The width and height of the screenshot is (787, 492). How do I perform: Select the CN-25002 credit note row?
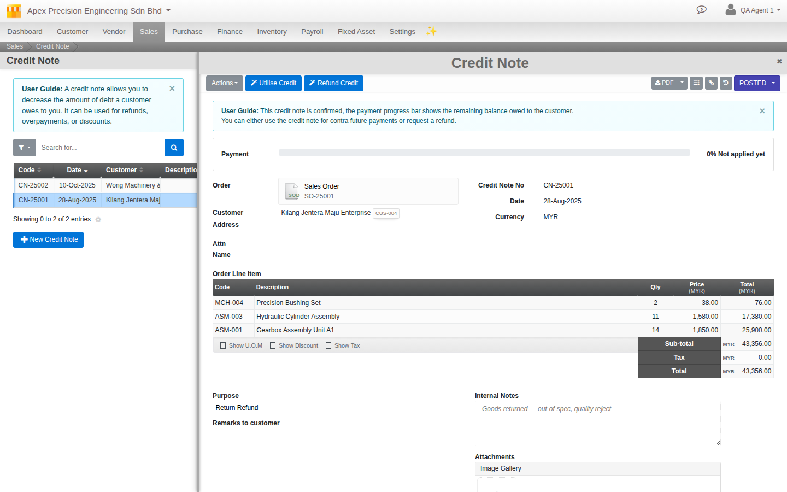click(x=105, y=185)
